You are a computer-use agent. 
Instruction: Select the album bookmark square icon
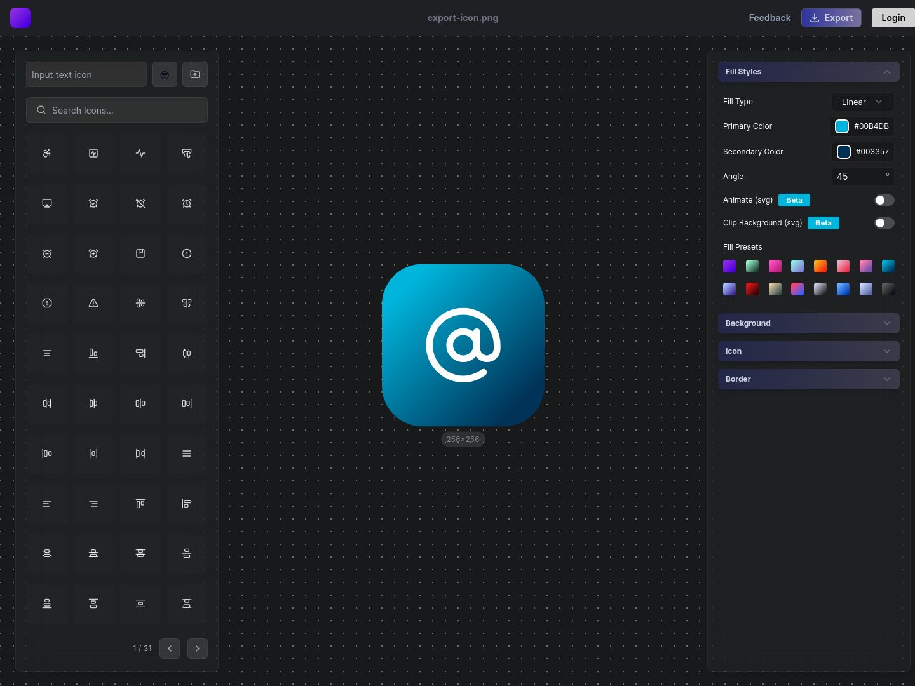click(140, 253)
